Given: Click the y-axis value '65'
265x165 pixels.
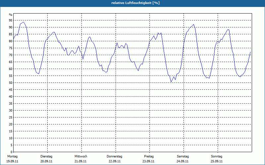Looking at the screenshot, I should 11,62.
